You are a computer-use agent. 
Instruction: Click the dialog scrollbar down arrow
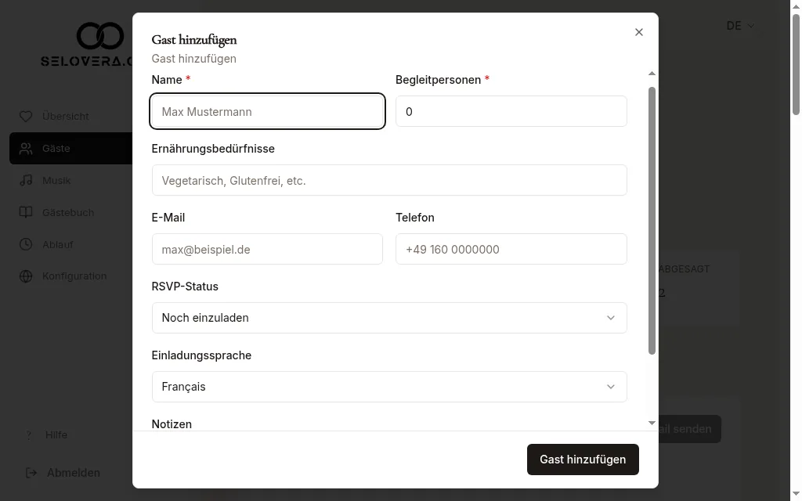click(652, 423)
